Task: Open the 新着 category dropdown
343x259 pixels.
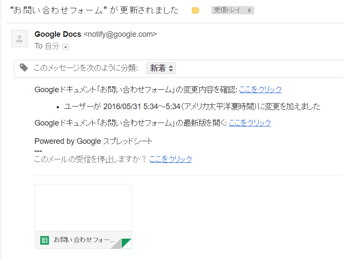Action: pyautogui.click(x=161, y=68)
